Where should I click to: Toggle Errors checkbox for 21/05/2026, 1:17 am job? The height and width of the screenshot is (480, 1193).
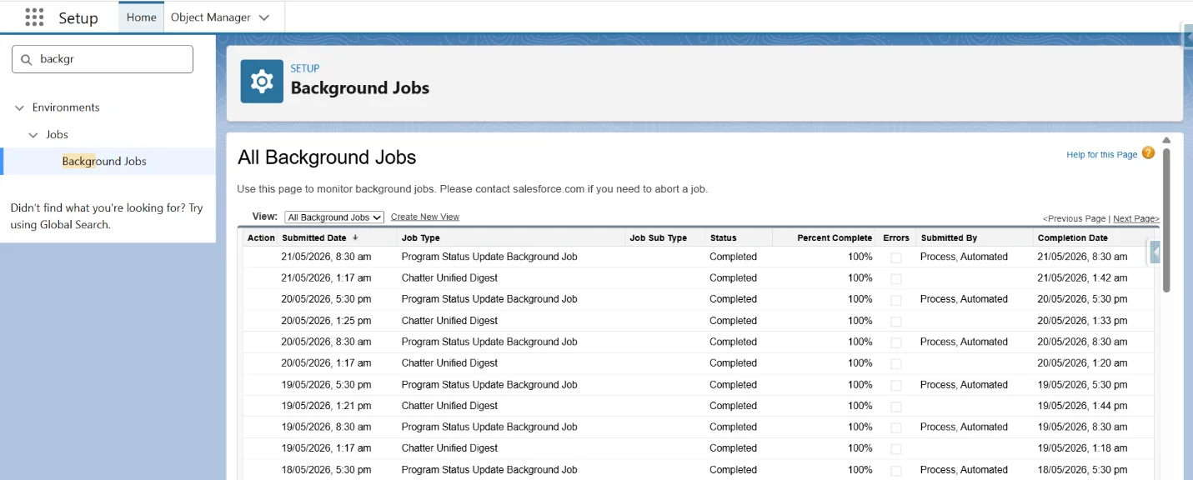(x=895, y=278)
